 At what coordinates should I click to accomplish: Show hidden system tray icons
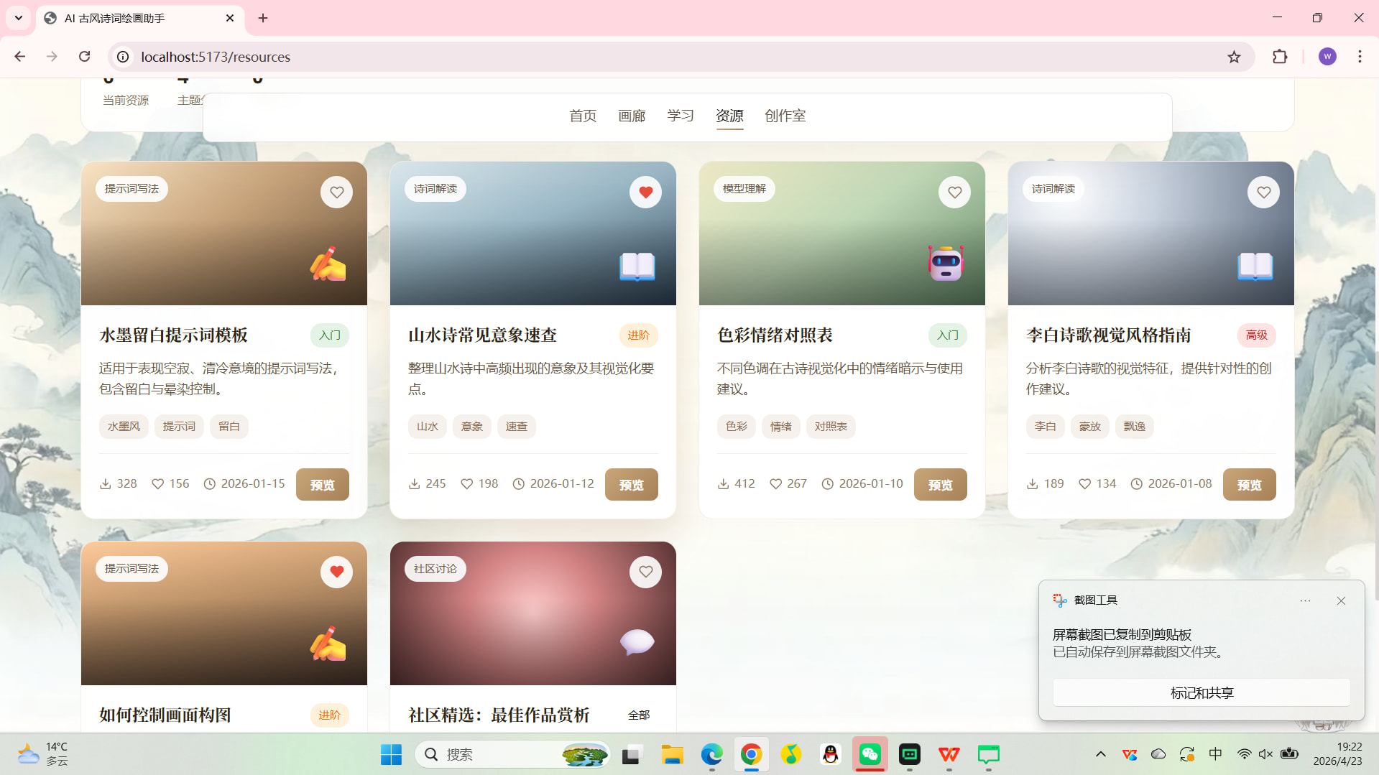(x=1100, y=754)
